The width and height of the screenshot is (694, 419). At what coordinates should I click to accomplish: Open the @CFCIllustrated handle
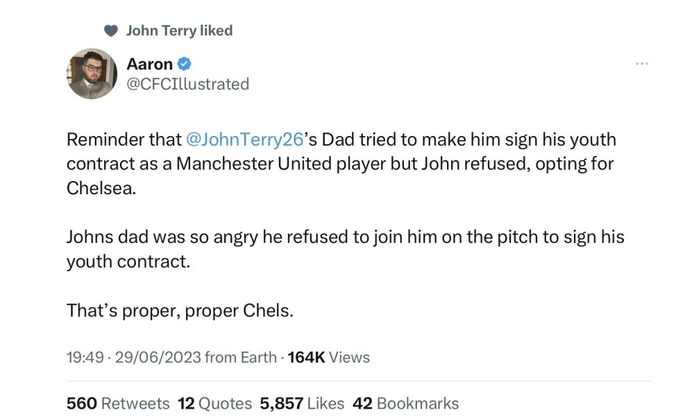tap(188, 84)
